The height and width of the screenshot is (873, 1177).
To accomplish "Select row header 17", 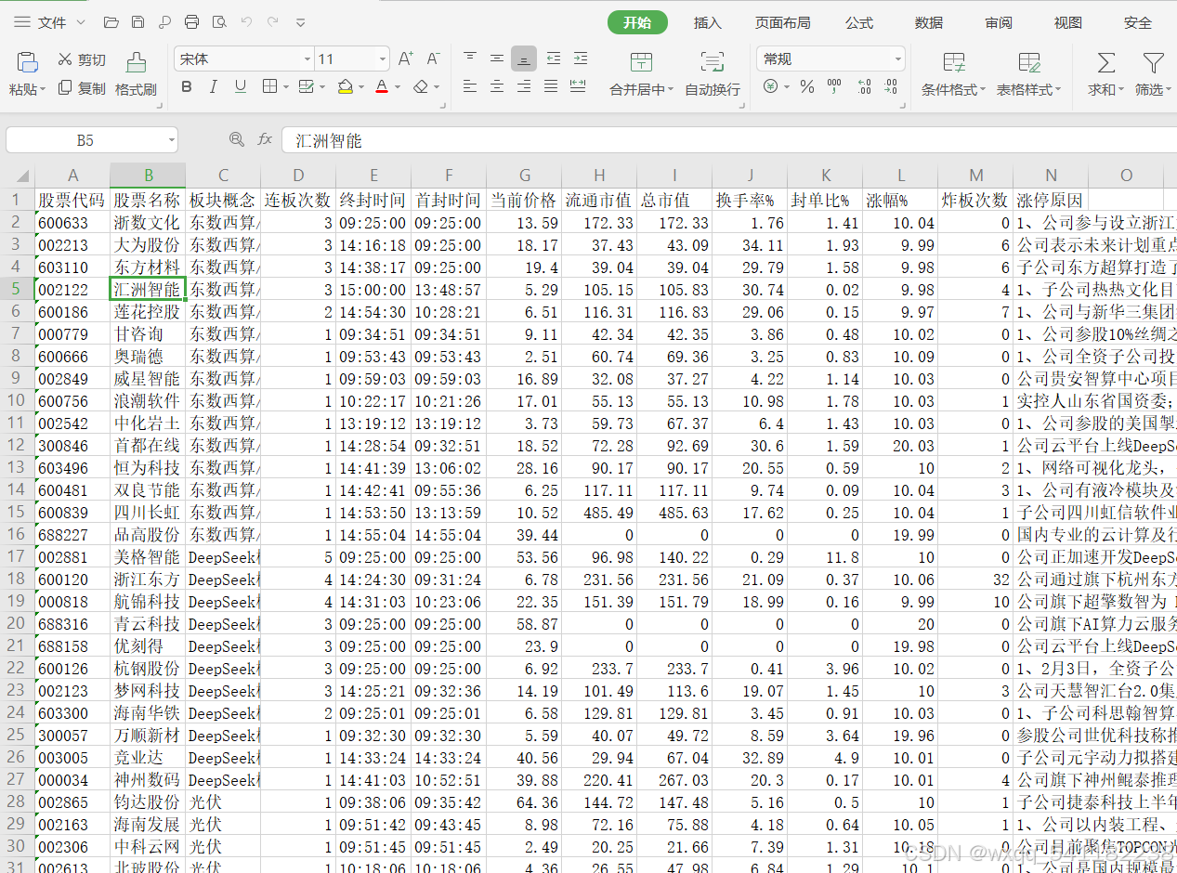I will [17, 557].
